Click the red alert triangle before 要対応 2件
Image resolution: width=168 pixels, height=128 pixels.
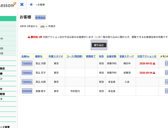click(29, 37)
